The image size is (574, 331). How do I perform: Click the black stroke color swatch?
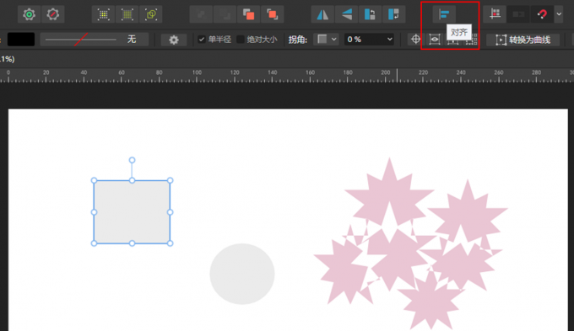[x=21, y=39]
